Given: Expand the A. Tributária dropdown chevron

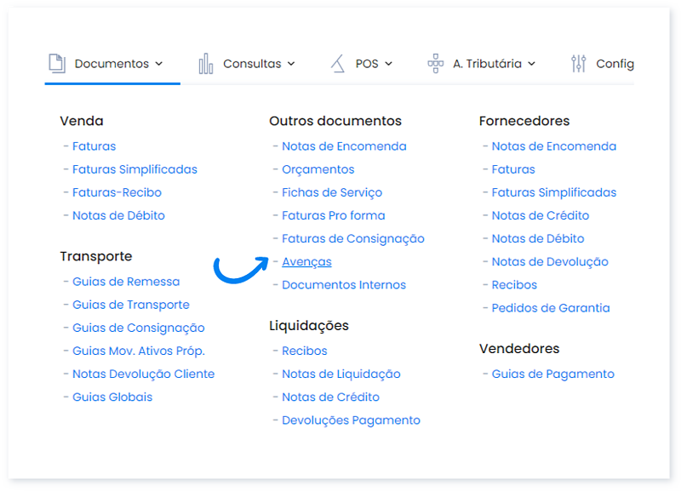Looking at the screenshot, I should point(531,64).
